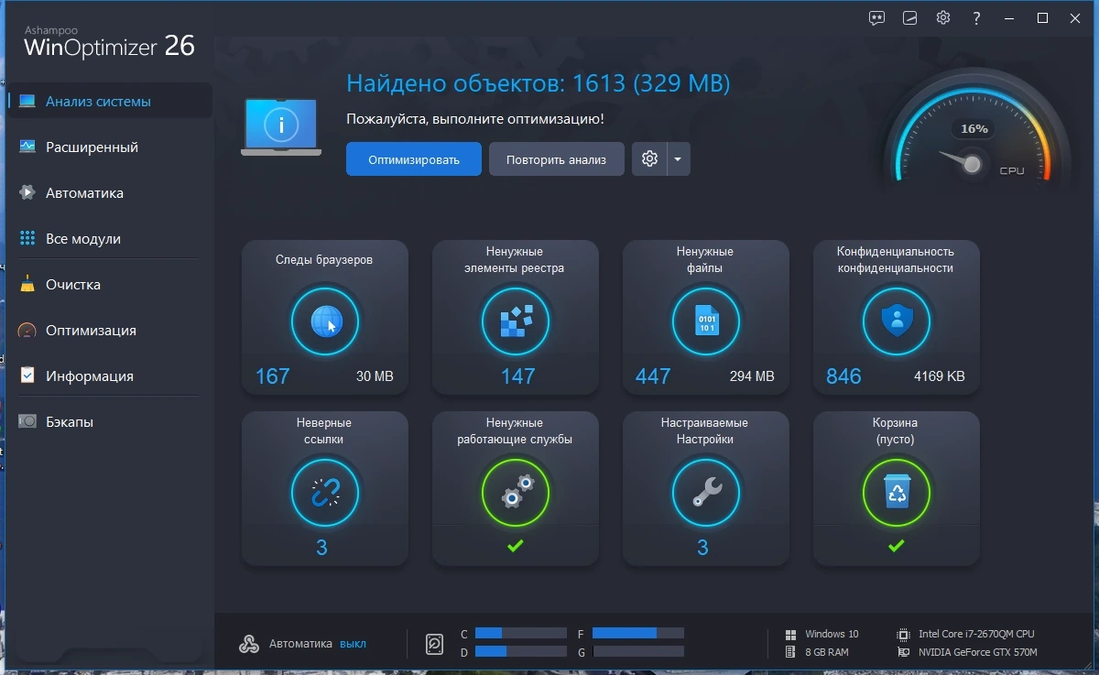Click the Настраиваемые Настройки count 3
The image size is (1099, 675).
(x=702, y=548)
